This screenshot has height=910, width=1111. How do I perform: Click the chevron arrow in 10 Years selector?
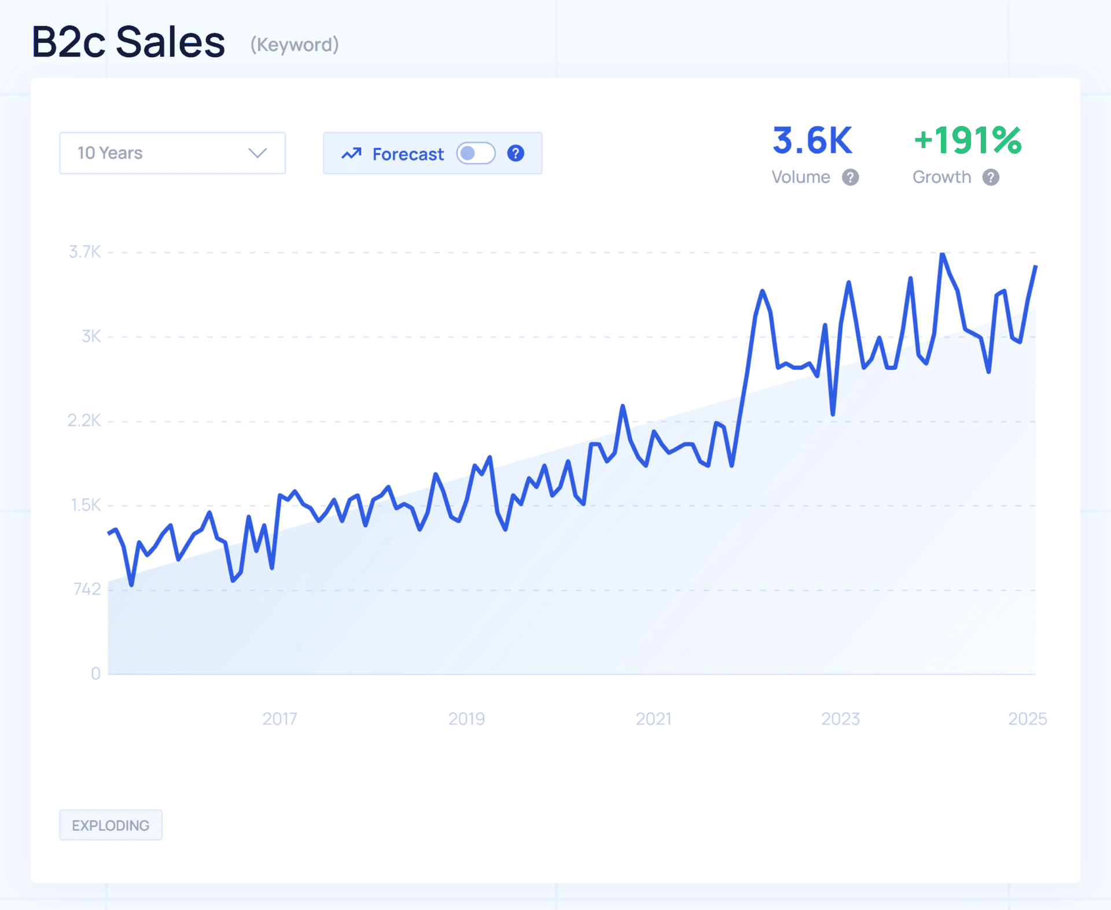(x=257, y=153)
